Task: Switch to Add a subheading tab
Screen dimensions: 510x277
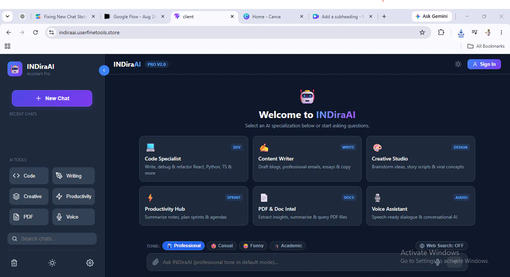Action: tap(342, 16)
